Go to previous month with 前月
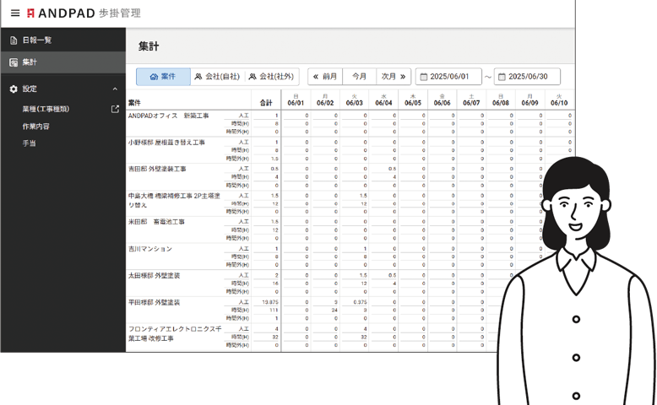657x405 pixels. (325, 77)
